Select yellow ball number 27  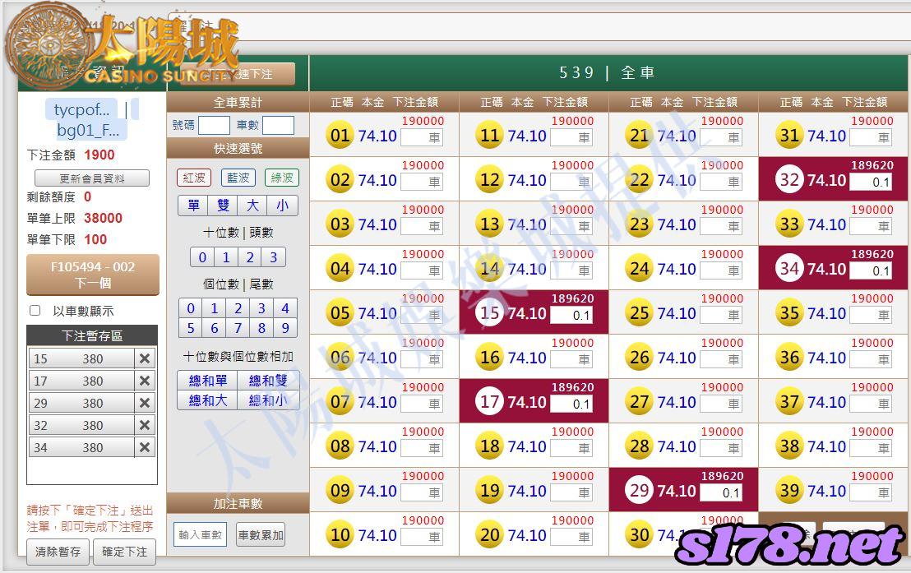(x=640, y=402)
